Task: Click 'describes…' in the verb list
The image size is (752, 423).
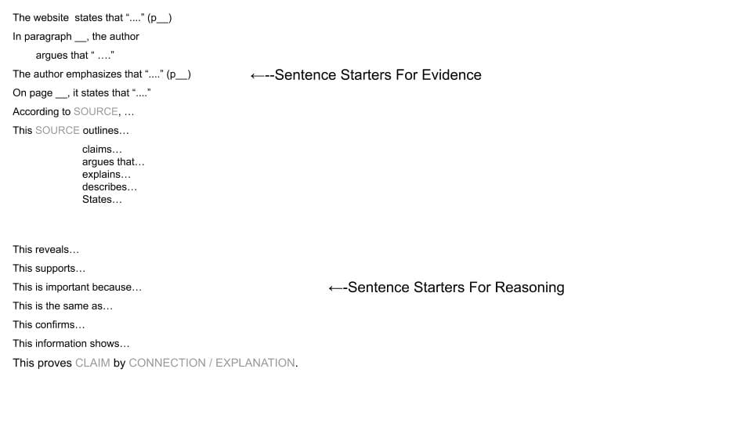Action: (110, 187)
